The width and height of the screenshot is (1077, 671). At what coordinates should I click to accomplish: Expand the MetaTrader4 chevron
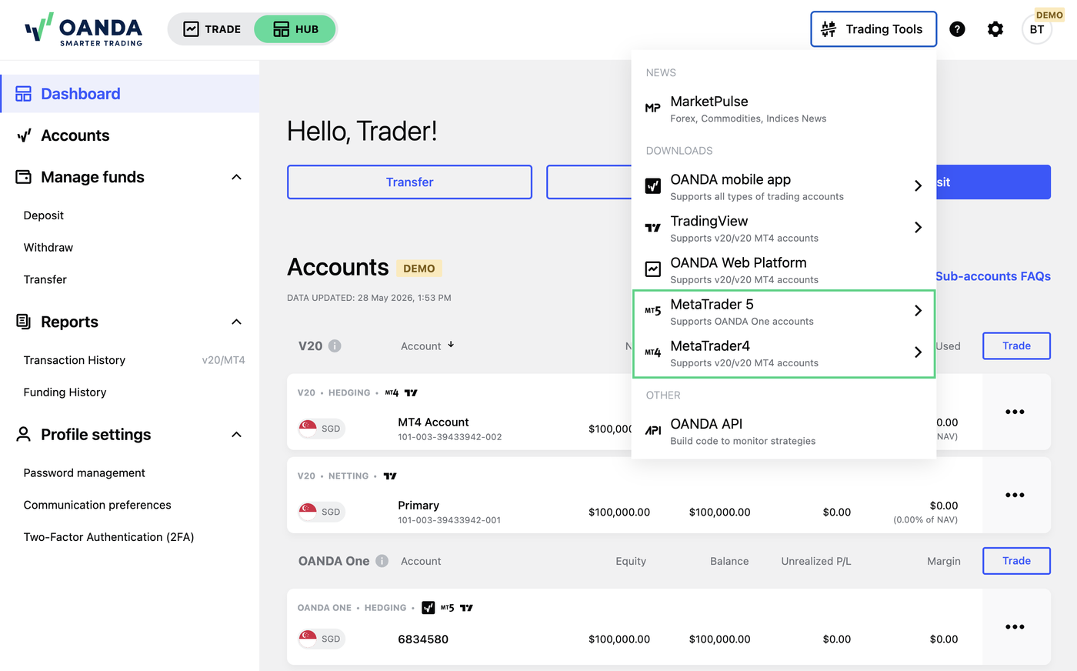[918, 352]
